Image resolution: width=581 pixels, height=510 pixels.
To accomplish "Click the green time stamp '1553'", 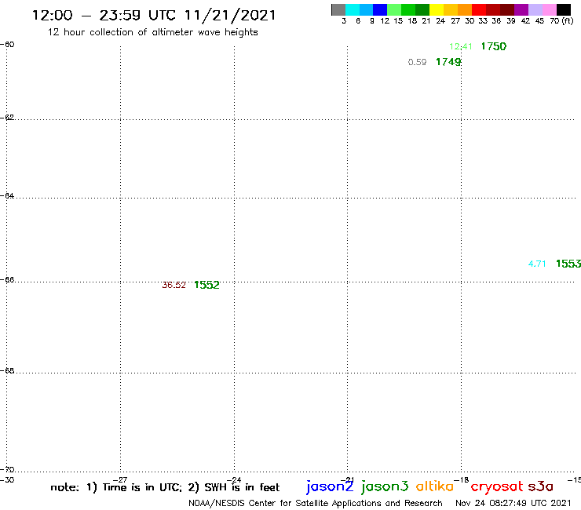I will (x=568, y=264).
